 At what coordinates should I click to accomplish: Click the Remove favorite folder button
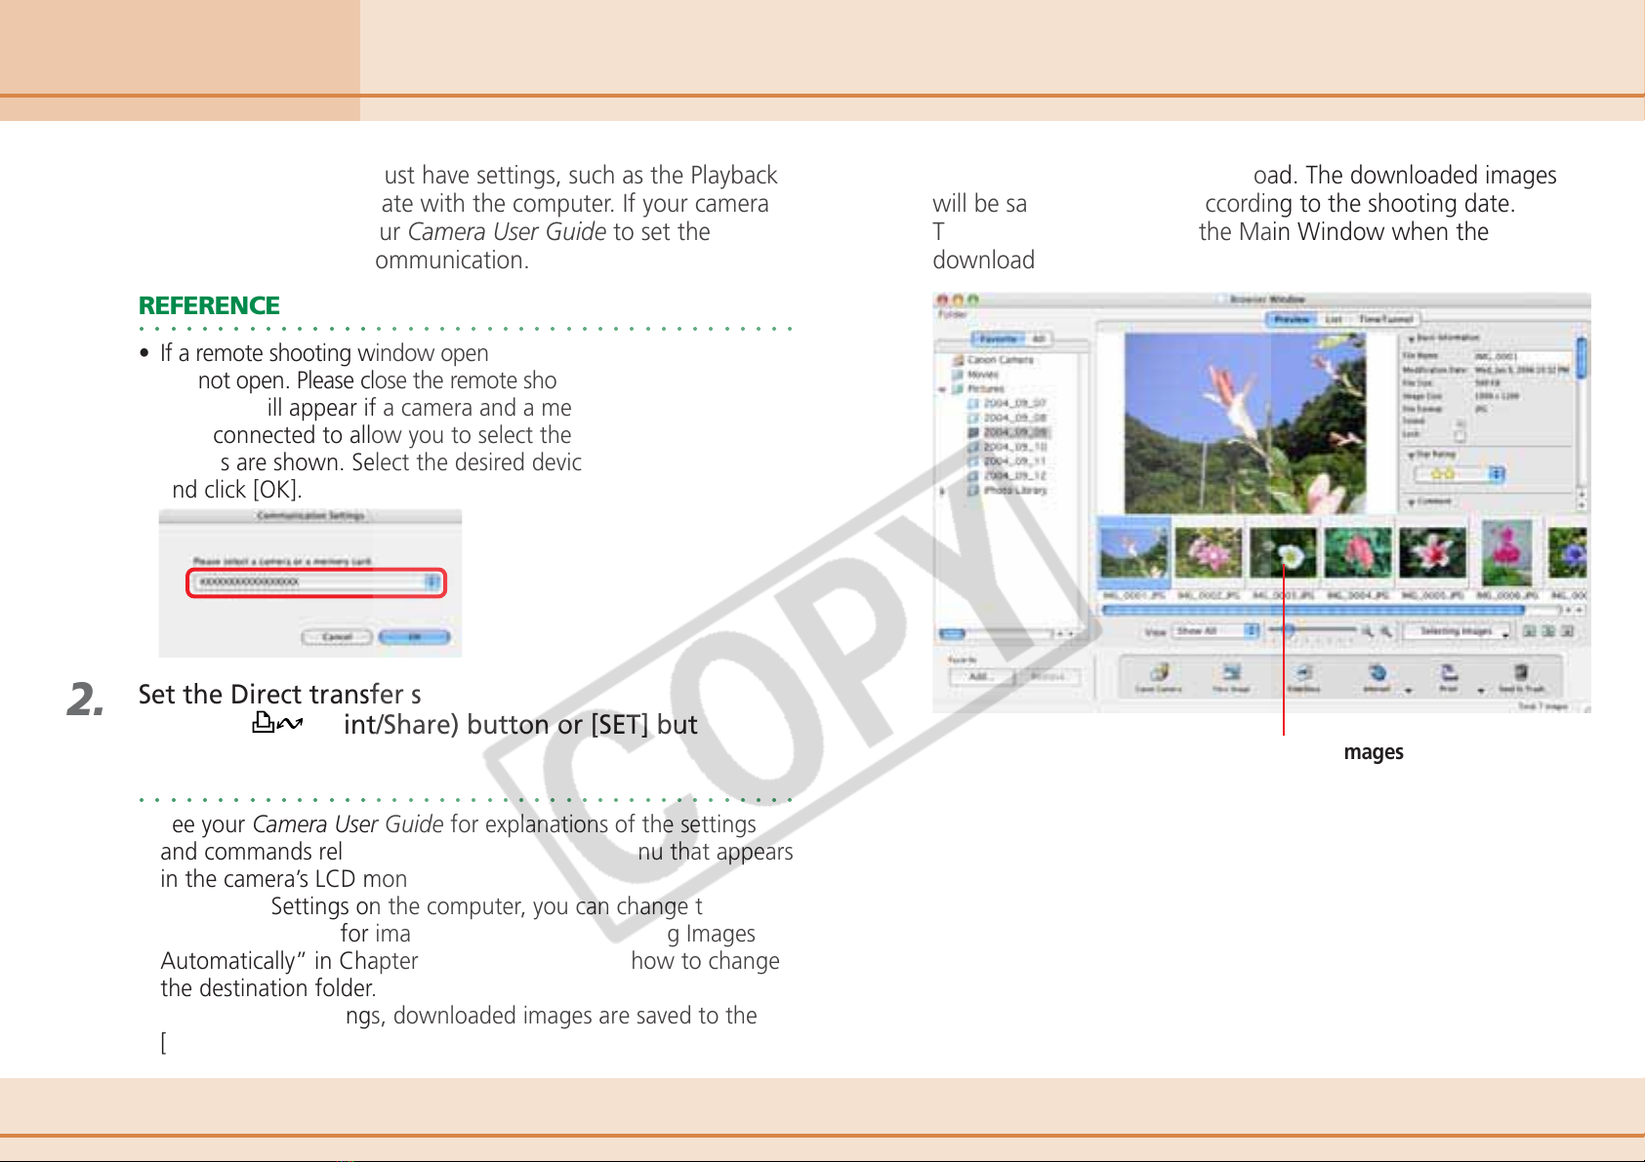pyautogui.click(x=1048, y=676)
